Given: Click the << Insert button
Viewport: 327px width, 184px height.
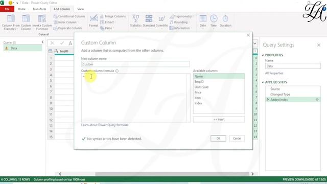Looking at the screenshot, I should tap(219, 119).
